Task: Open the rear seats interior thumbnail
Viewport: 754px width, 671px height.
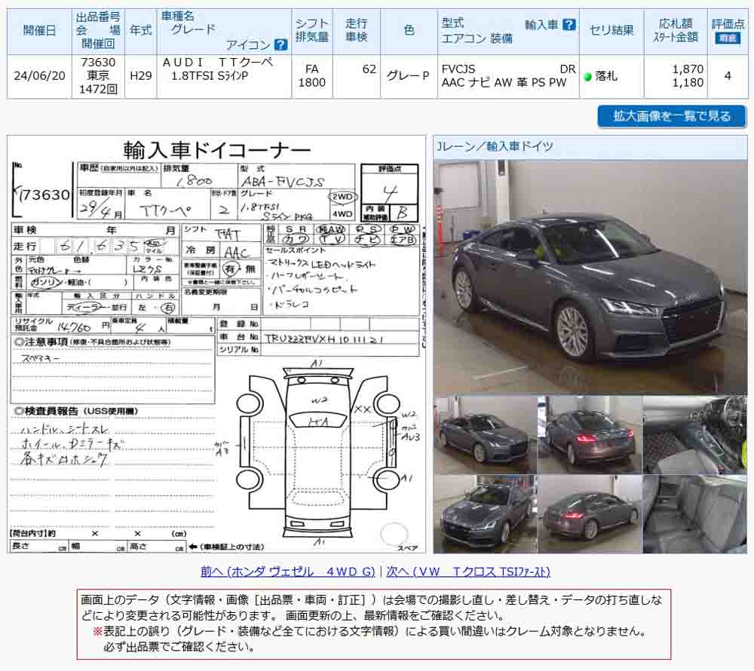Action: click(x=695, y=514)
